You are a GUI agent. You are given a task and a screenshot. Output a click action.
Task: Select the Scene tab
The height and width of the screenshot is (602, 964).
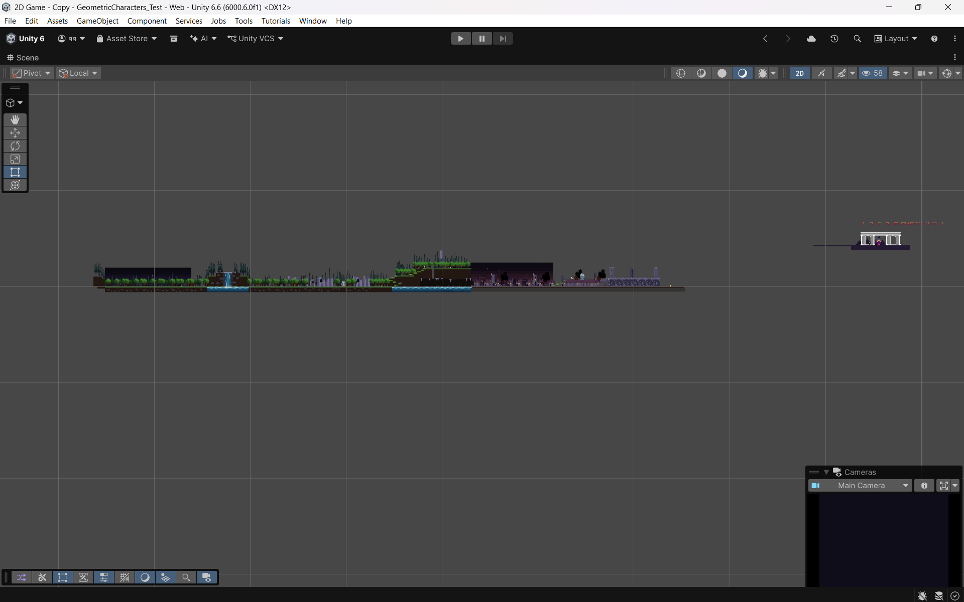coord(23,58)
